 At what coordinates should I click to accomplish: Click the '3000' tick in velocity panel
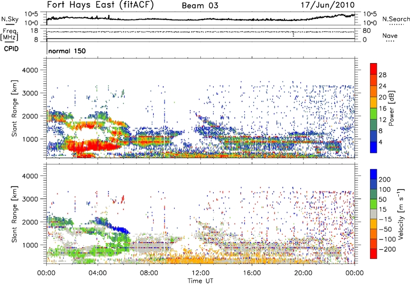30,199
